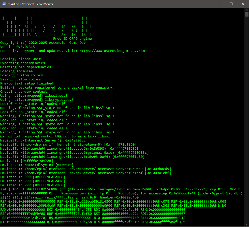Click the line starting with '7745|SIGABRT'
The width and height of the screenshot is (249, 227).
122,189
